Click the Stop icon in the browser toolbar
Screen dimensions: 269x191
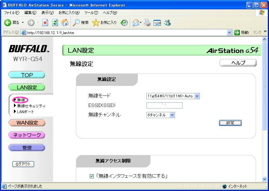pos(45,23)
